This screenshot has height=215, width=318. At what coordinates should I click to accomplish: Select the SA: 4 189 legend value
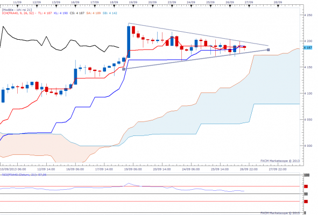94,13
